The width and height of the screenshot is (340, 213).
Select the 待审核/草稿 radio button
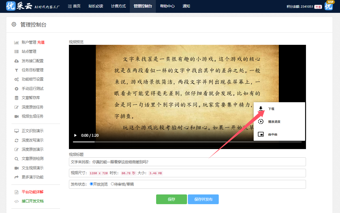pyautogui.click(x=112, y=184)
